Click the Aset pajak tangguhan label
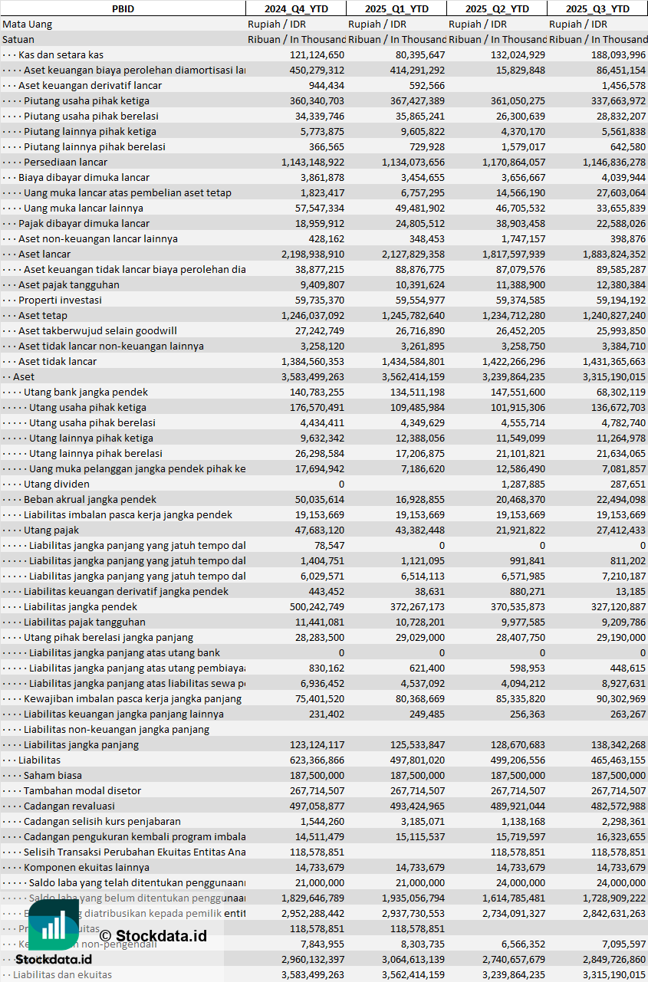Screen dimensions: 648x982 click(69, 284)
